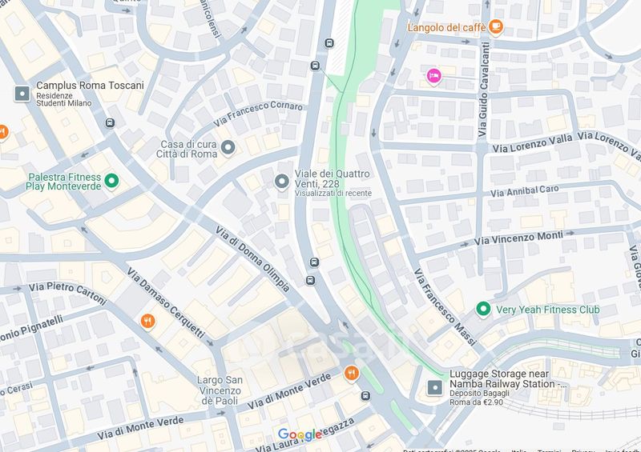
Task: Click the L'angolo del caffè text label
Action: 447,28
